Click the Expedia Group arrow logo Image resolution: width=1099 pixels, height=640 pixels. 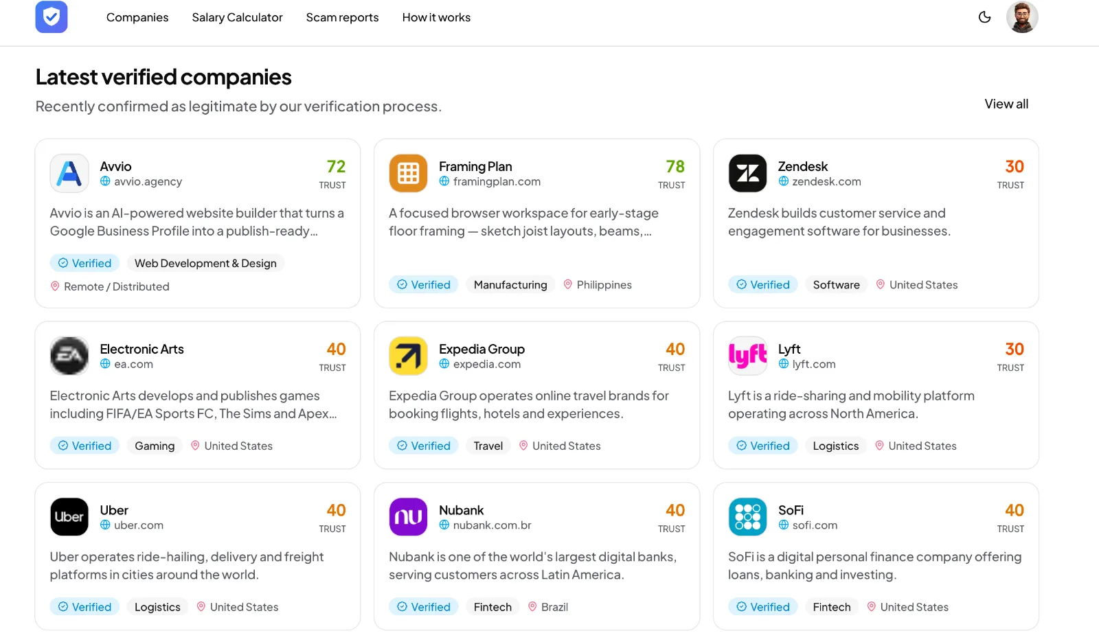point(409,356)
